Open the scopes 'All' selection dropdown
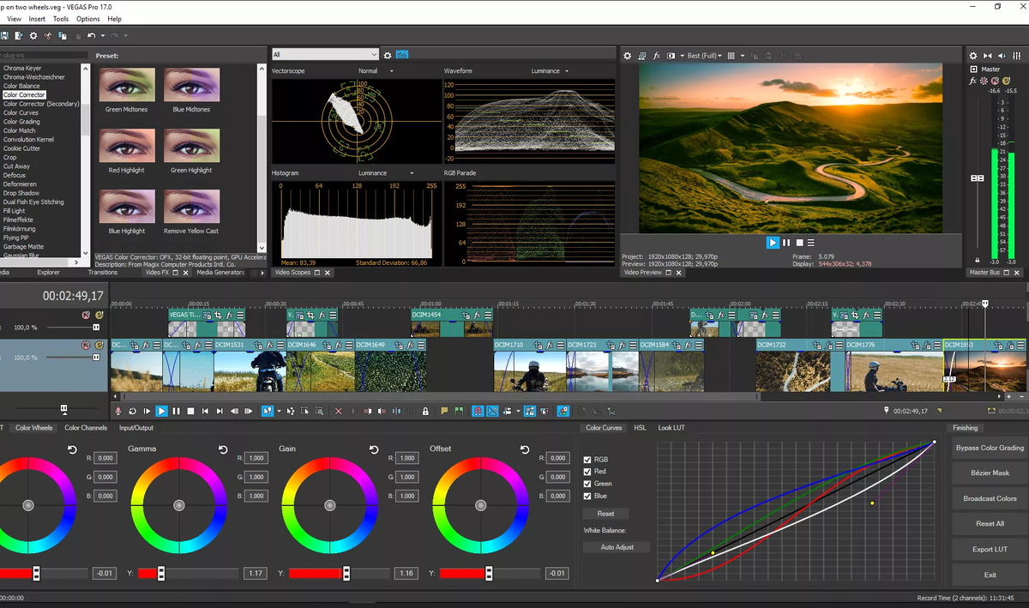This screenshot has width=1029, height=608. (325, 55)
